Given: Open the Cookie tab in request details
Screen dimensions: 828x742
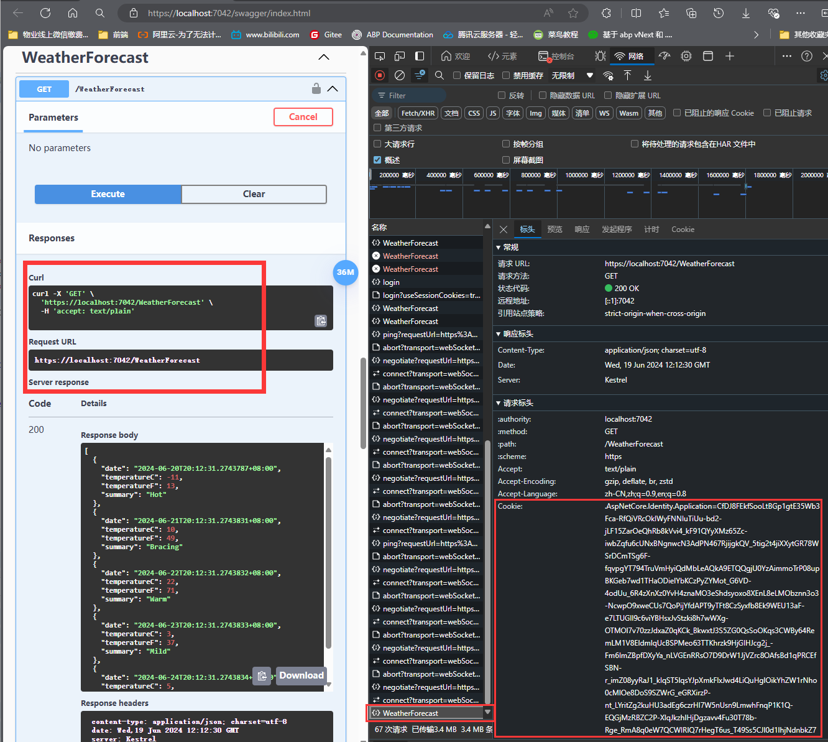Looking at the screenshot, I should click(683, 230).
